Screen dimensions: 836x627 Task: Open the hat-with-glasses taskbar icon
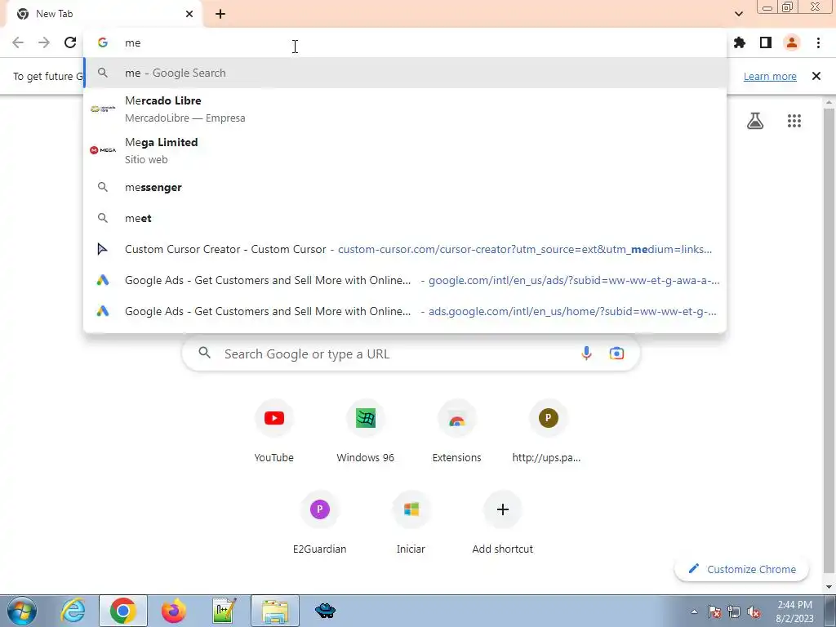(325, 611)
